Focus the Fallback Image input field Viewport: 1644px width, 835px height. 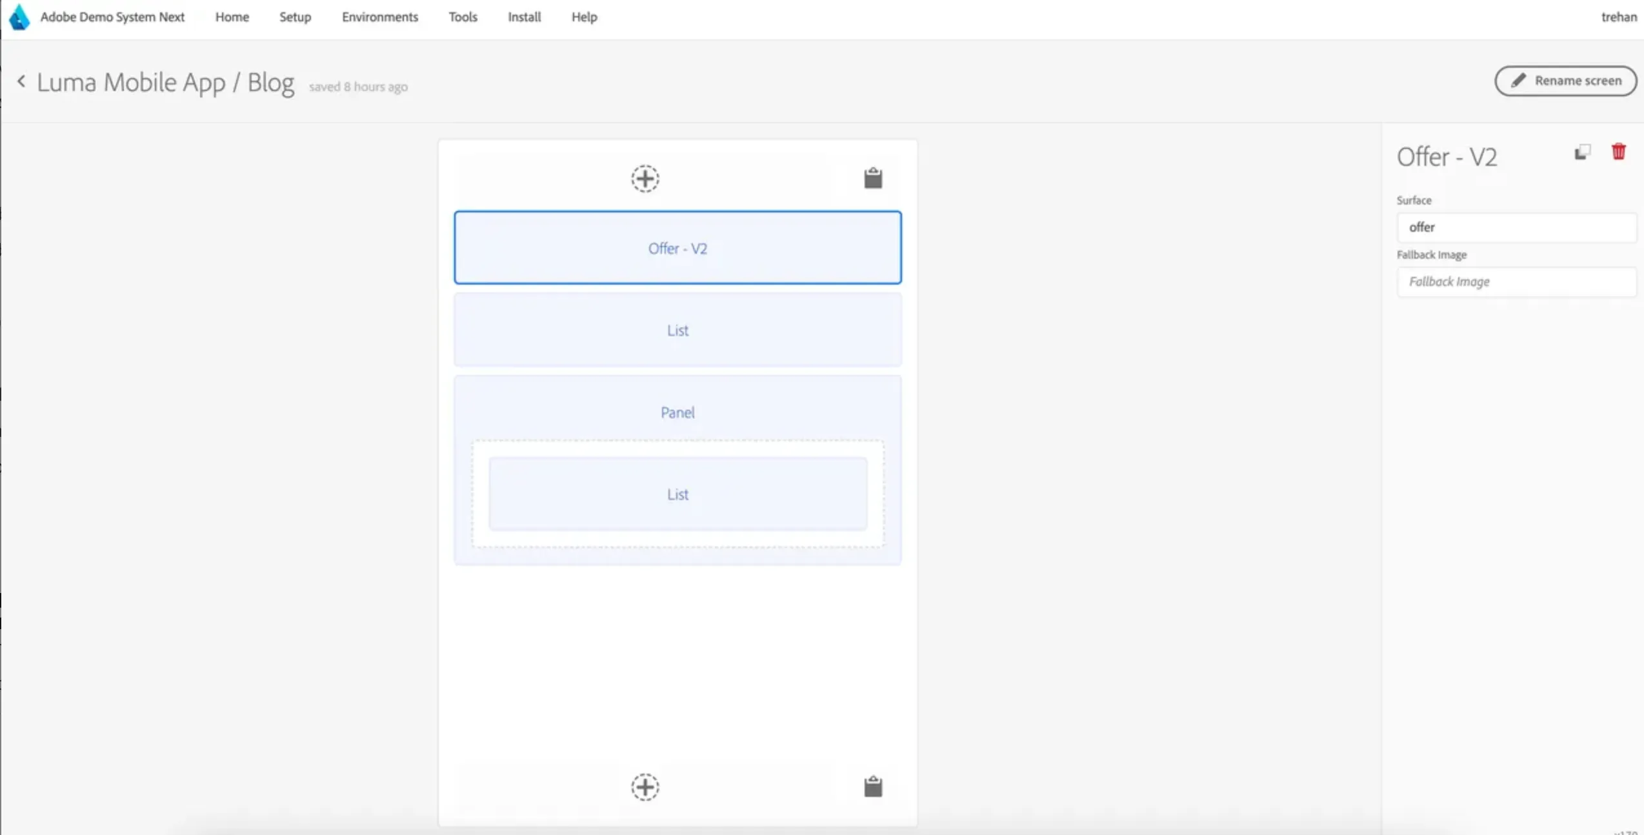[1516, 282]
